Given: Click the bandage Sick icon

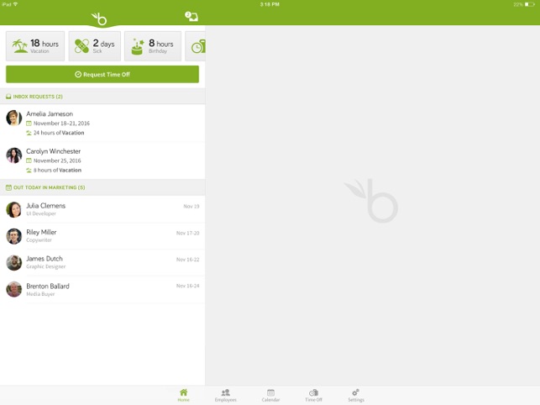Looking at the screenshot, I should coord(81,46).
